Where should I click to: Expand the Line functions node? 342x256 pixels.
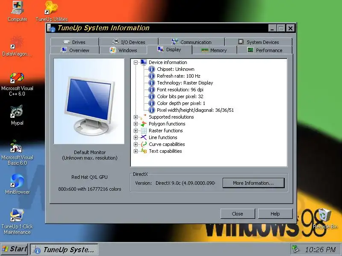pos(136,137)
